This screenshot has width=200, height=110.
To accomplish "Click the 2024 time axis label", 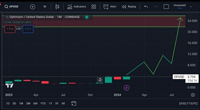I will coord(117,95).
